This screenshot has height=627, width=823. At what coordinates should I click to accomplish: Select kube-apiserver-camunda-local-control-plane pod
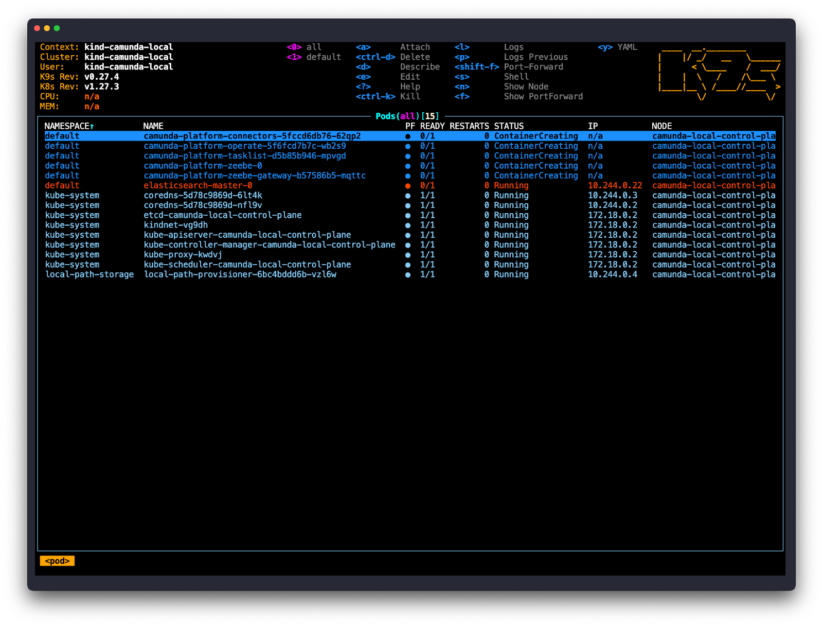tap(247, 235)
